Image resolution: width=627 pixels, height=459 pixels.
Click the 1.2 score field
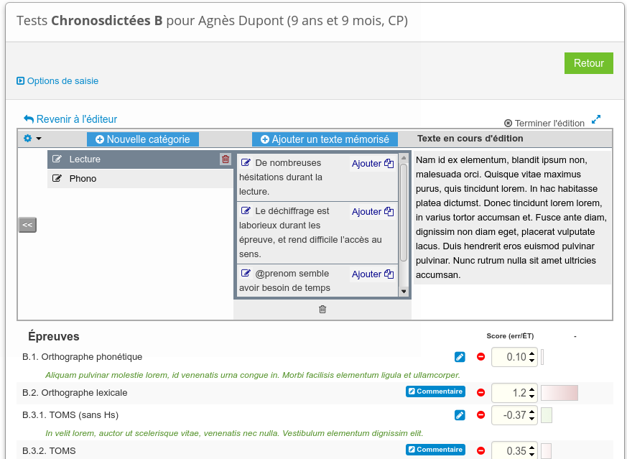[514, 393]
